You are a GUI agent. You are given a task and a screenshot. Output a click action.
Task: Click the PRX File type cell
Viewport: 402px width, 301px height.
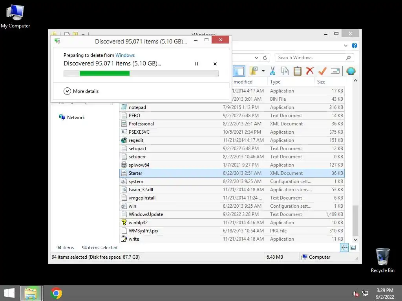point(278,230)
